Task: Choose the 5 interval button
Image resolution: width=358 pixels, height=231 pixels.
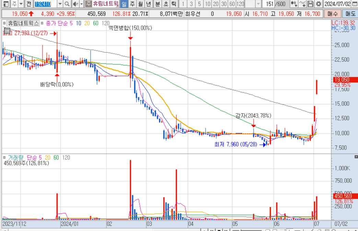Action: (x=199, y=4)
